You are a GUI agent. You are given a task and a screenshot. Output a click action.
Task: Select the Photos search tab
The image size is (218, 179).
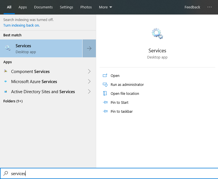[x=86, y=7]
